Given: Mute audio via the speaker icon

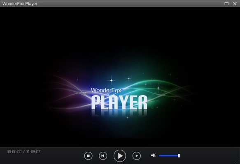Looking at the screenshot, I should (x=153, y=155).
